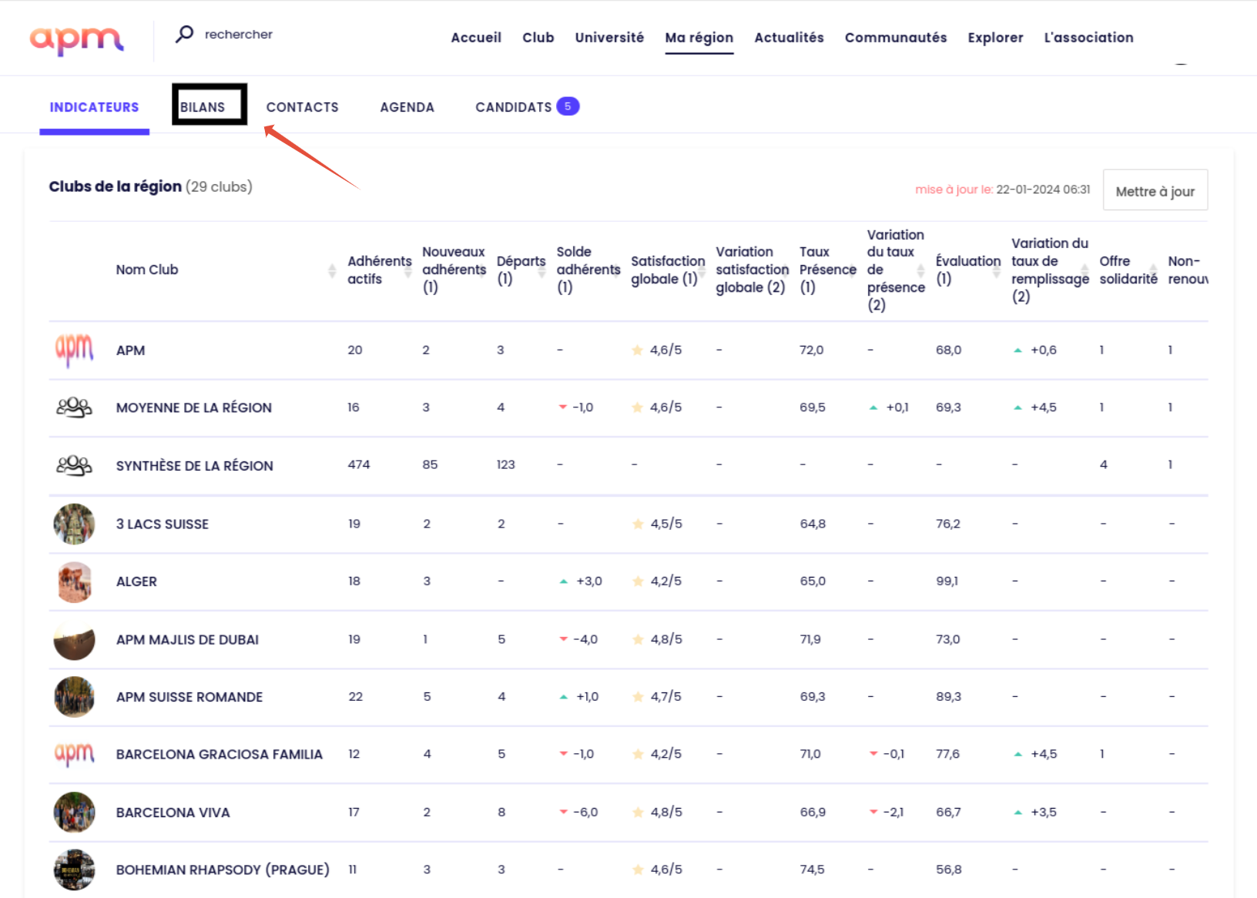Open the ALGER club name
This screenshot has height=898, width=1257.
point(136,581)
